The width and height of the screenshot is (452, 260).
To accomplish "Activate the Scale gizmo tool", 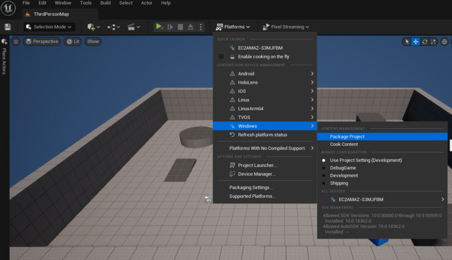I will pyautogui.click(x=433, y=42).
